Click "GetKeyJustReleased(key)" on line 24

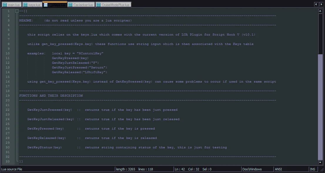(51, 119)
